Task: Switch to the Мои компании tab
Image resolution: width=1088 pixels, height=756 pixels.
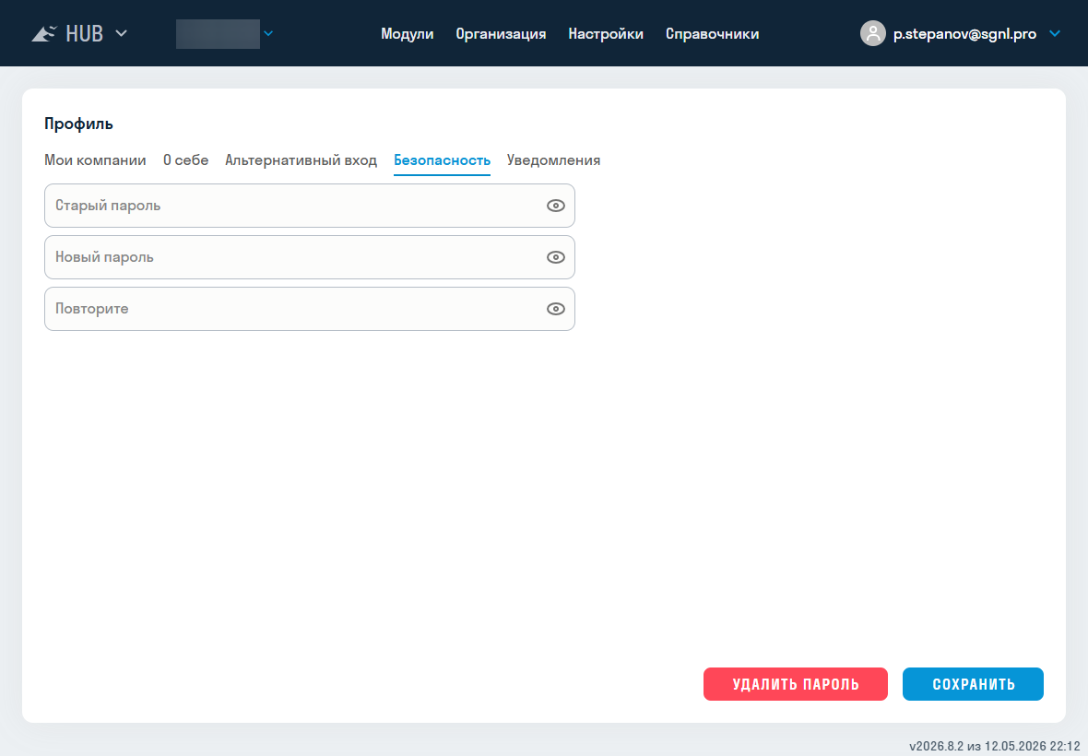Action: coord(95,160)
